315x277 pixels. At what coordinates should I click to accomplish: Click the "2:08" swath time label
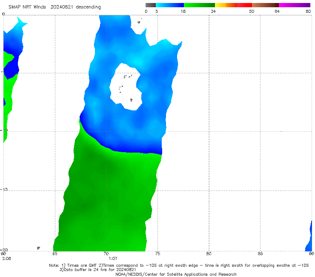pos(7,259)
